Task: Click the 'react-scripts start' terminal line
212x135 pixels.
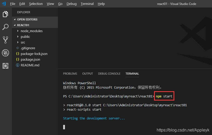Action: pos(84,110)
